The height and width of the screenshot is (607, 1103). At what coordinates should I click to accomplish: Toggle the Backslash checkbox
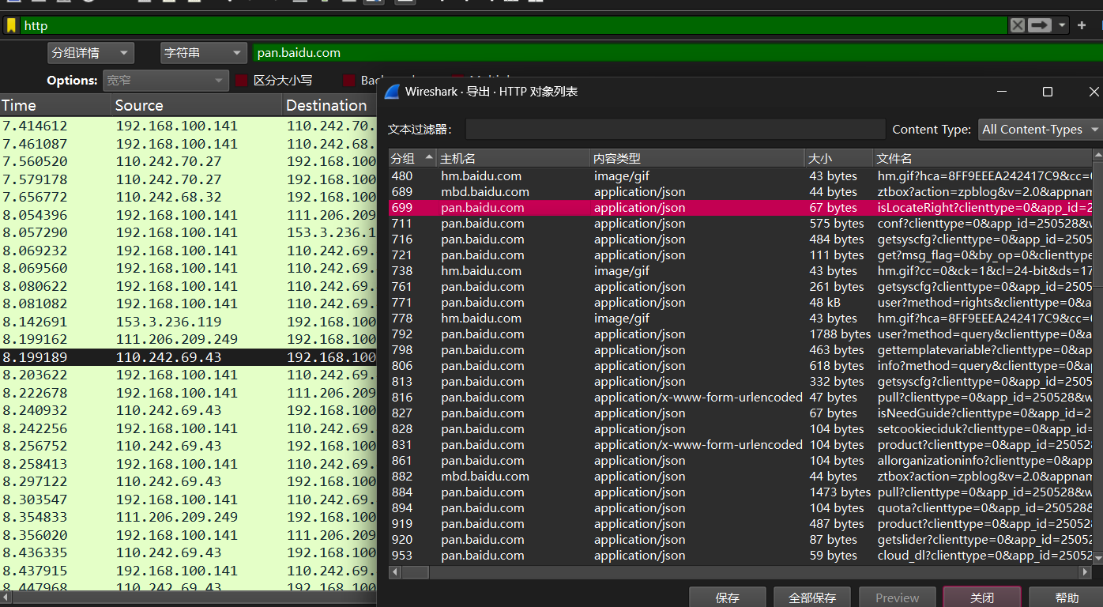pos(348,81)
